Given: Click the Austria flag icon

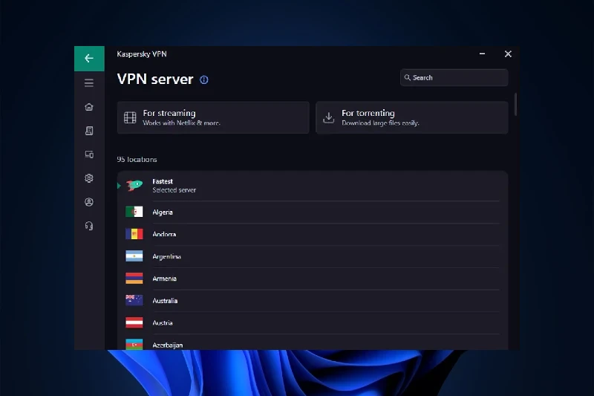Looking at the screenshot, I should pyautogui.click(x=134, y=322).
